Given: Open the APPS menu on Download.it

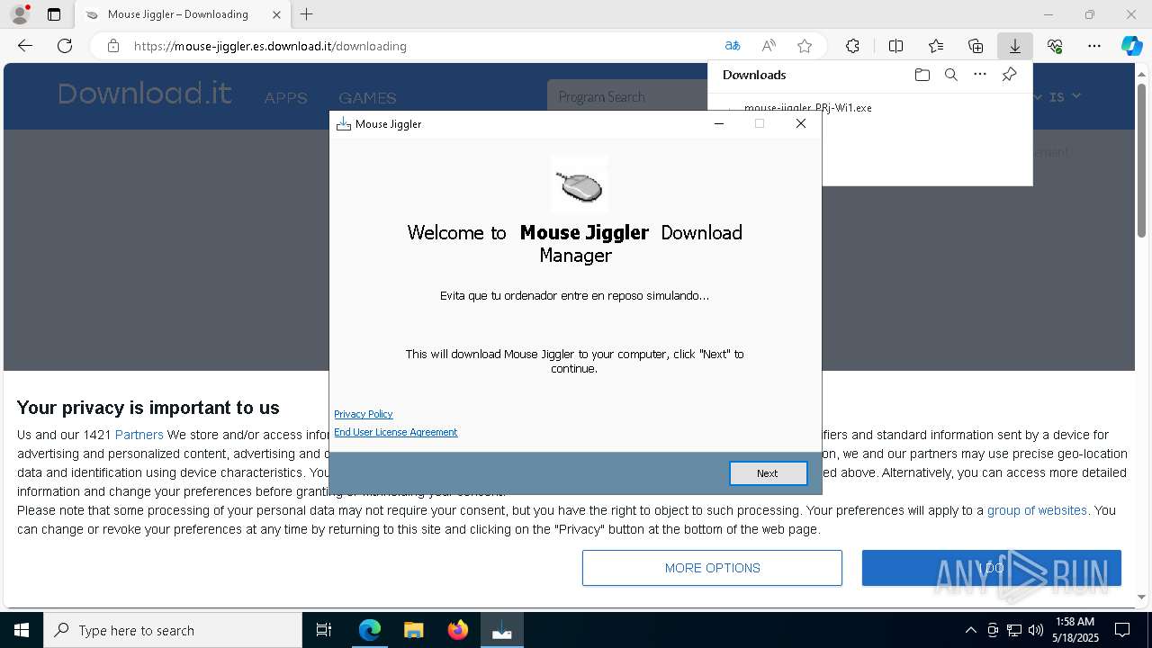Looking at the screenshot, I should point(285,97).
